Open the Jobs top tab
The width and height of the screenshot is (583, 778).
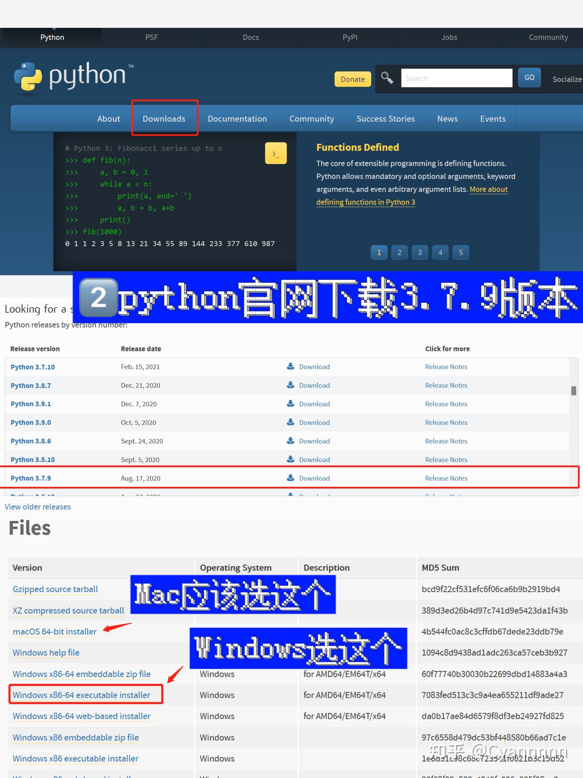tap(449, 38)
